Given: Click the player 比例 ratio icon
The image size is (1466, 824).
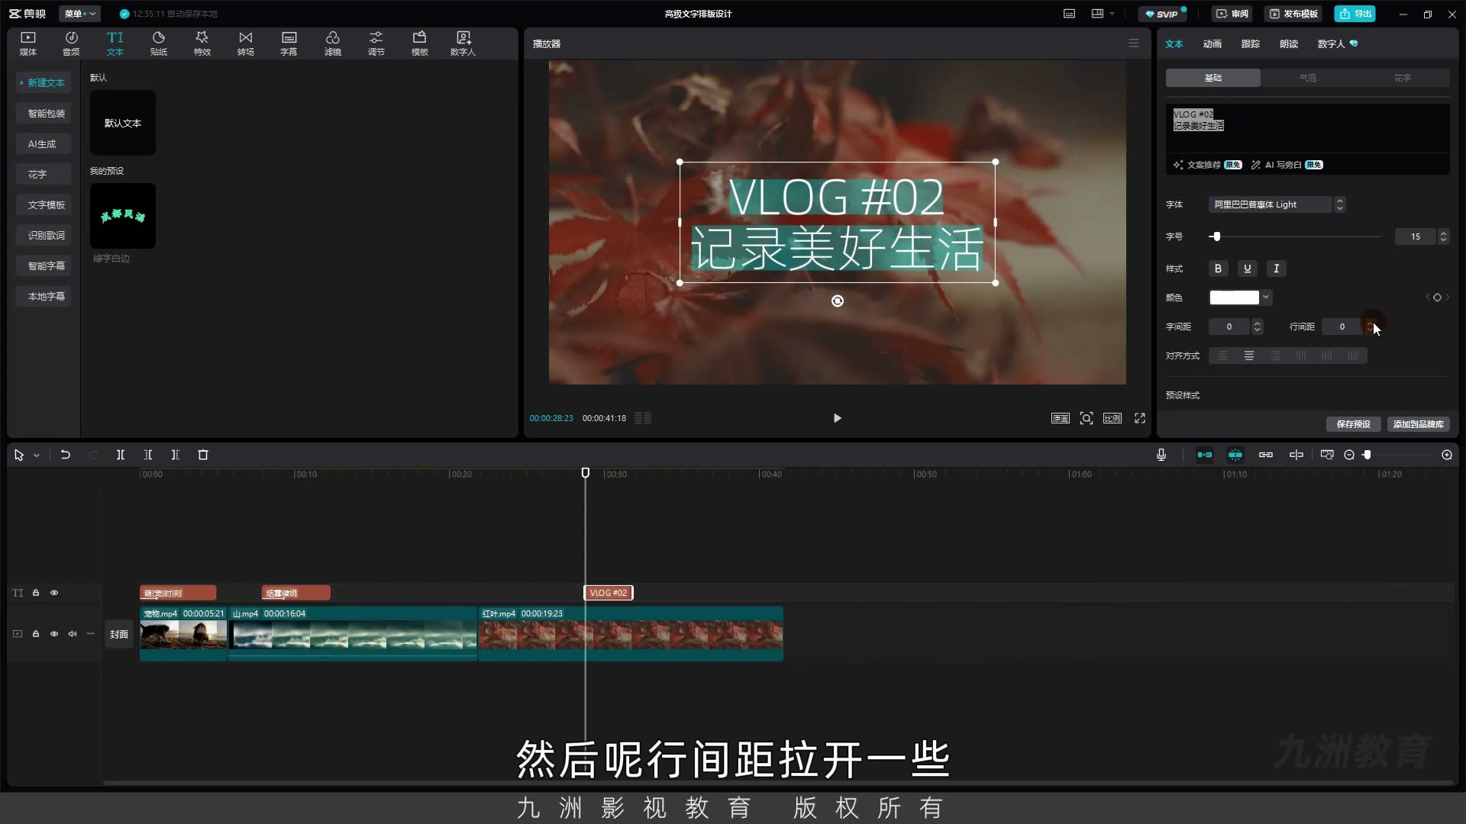Looking at the screenshot, I should click(x=1112, y=418).
